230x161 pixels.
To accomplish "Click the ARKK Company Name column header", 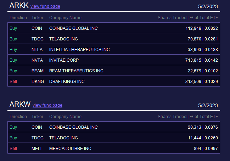I will click(x=65, y=18).
